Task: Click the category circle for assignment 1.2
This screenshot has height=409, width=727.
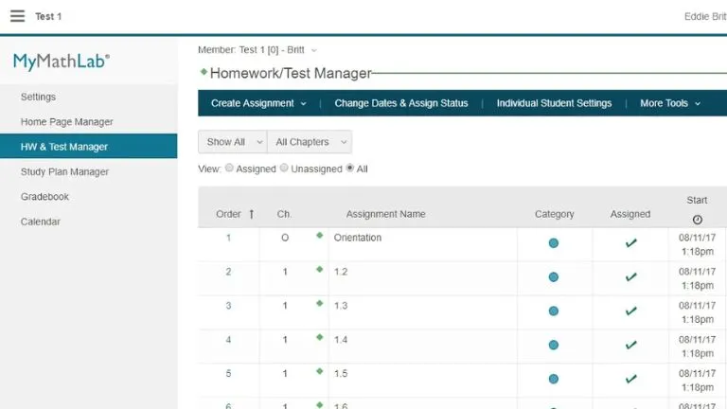Action: pos(554,277)
